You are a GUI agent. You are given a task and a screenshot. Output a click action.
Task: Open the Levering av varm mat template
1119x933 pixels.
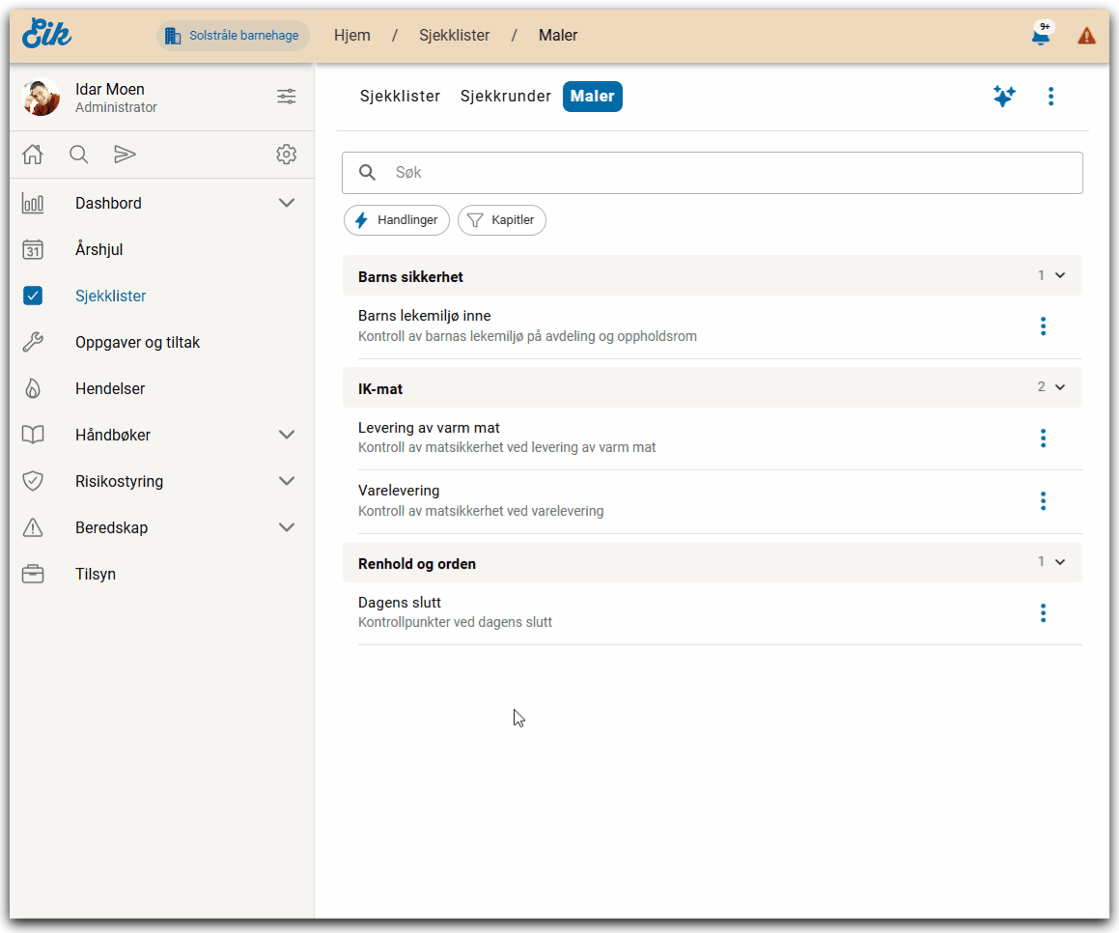[x=429, y=428]
